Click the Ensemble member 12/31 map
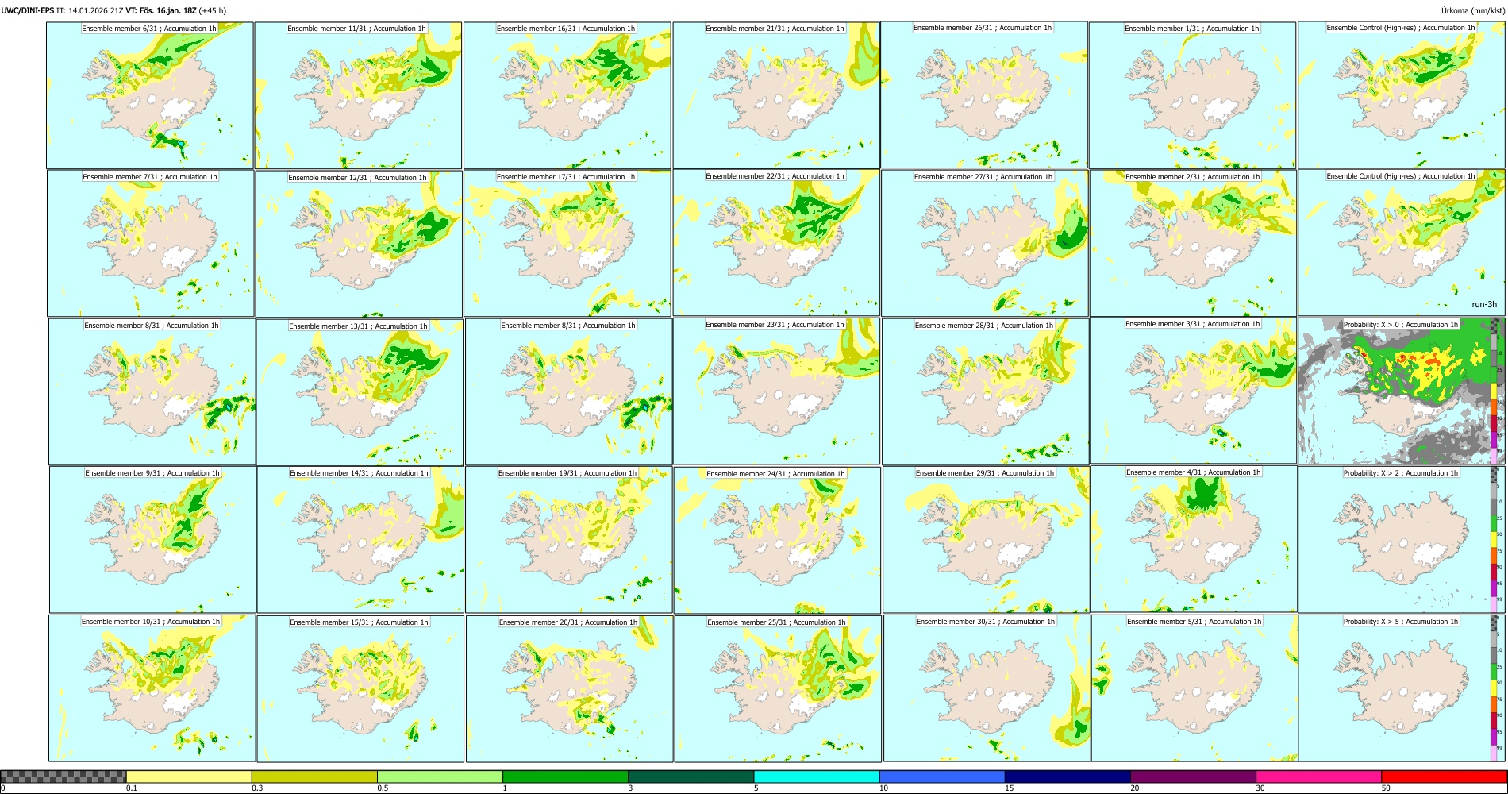This screenshot has height=794, width=1508. 359,245
